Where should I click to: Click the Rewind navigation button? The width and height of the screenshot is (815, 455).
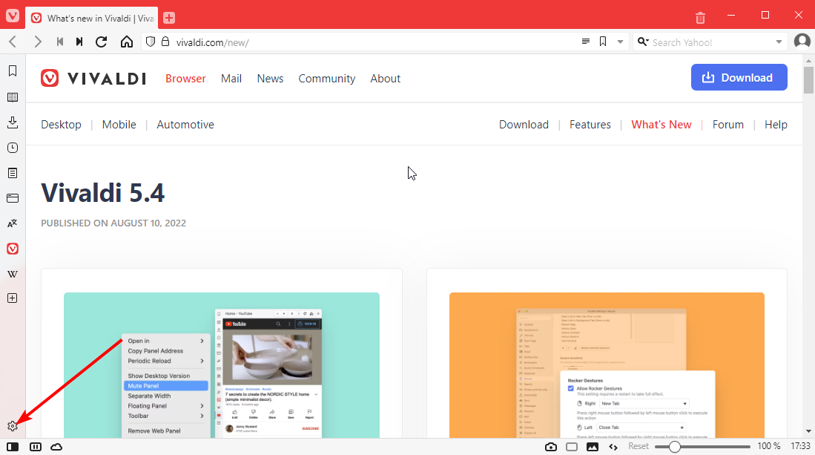[x=60, y=42]
